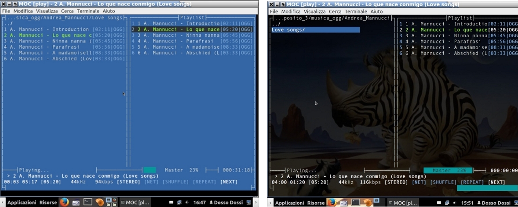The height and width of the screenshot is (207, 518).
Task: Toggle SHUFFLE in the left MOC window
Action: coord(175,182)
